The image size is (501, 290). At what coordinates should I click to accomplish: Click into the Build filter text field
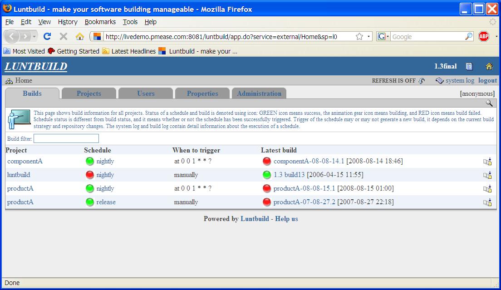click(x=66, y=138)
